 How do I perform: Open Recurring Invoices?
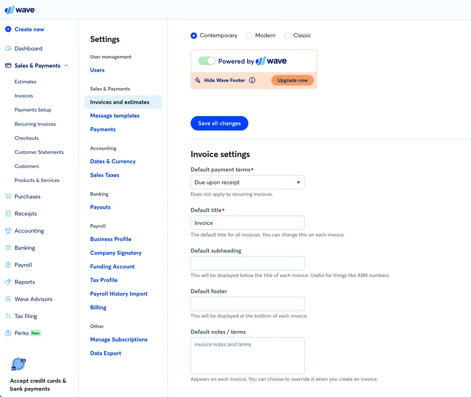coord(35,124)
